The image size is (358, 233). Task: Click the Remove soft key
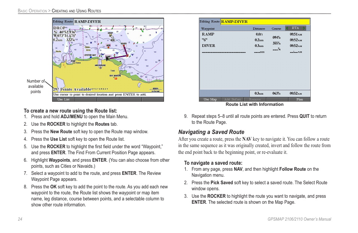(255, 99)
